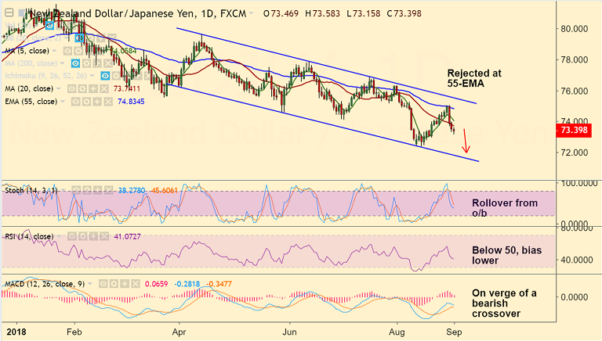The width and height of the screenshot is (602, 341).
Task: Open settings gear for EMA (55, close)
Action: click(x=86, y=102)
